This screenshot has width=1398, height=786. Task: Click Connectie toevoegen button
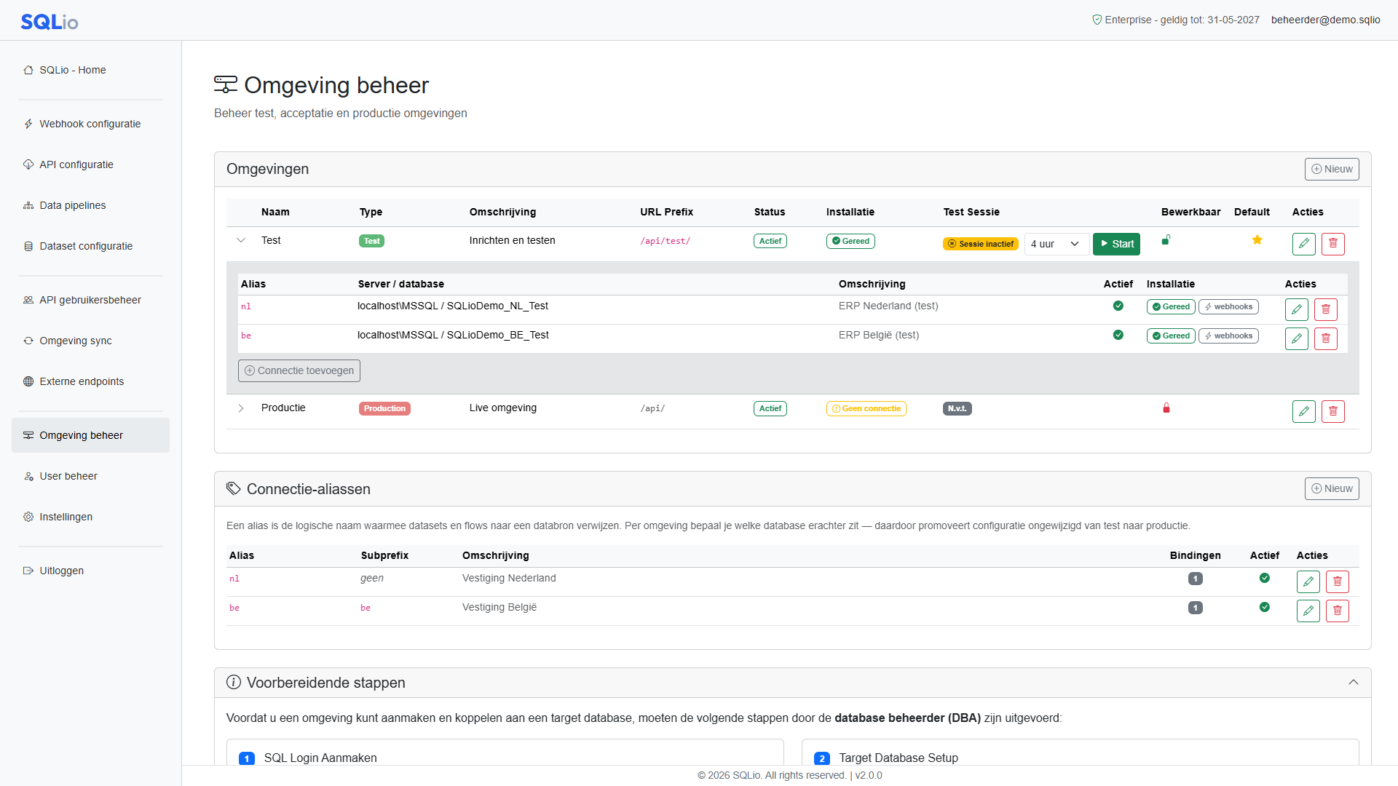tap(299, 370)
